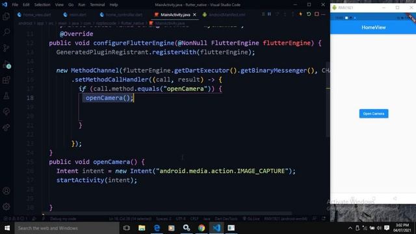The height and width of the screenshot is (234, 416).
Task: Click Go Live in the status bar
Action: pos(251,219)
